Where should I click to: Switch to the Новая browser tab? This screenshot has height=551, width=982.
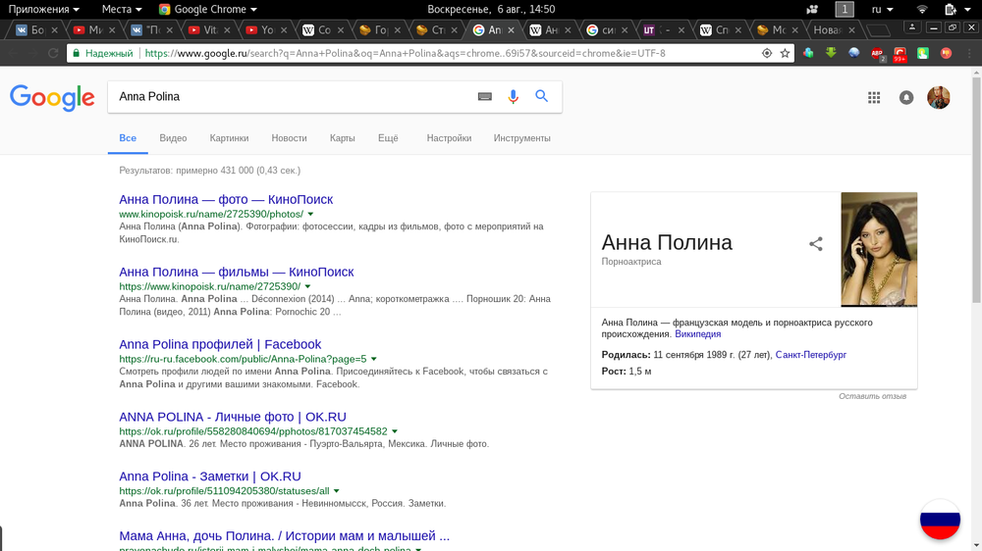pyautogui.click(x=833, y=30)
